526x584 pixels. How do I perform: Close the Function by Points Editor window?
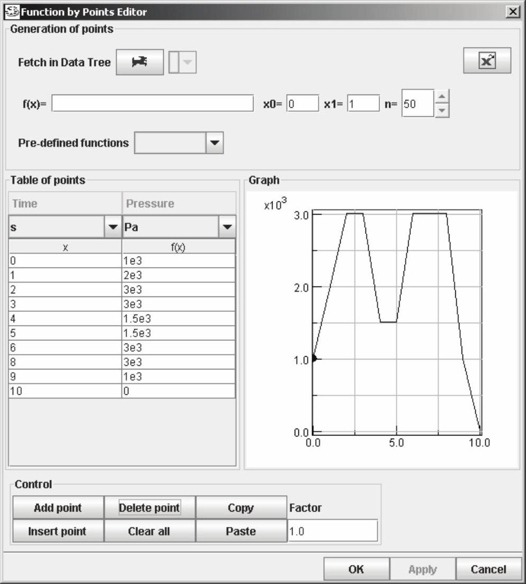(x=512, y=12)
